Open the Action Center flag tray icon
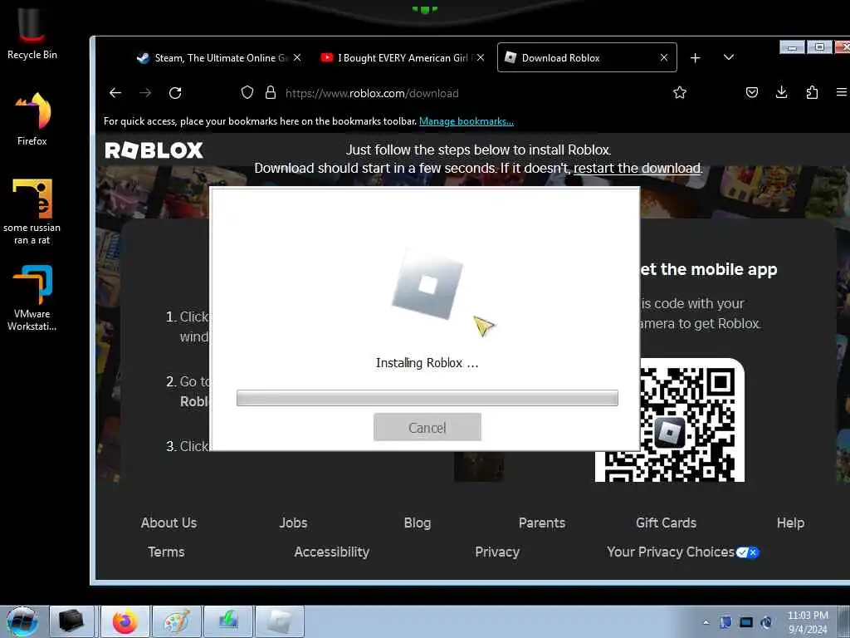850x638 pixels. [x=725, y=622]
